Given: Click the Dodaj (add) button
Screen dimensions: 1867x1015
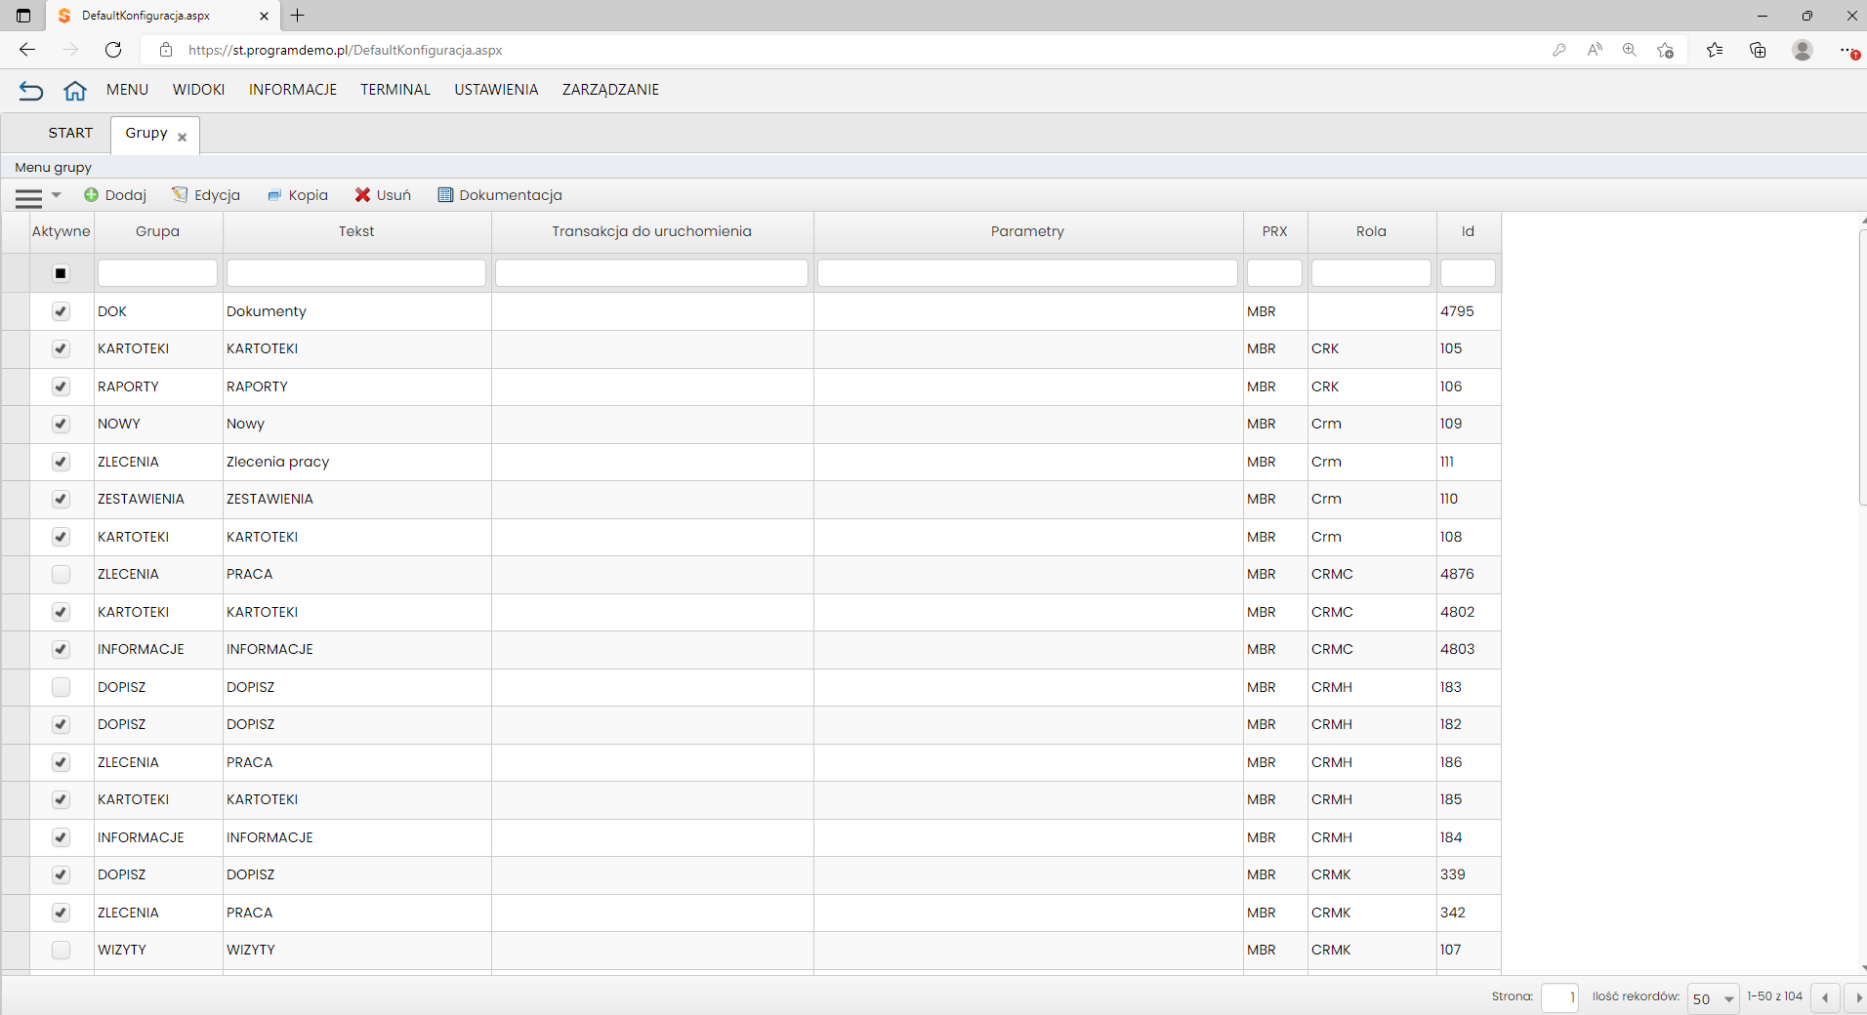Looking at the screenshot, I should 115,195.
